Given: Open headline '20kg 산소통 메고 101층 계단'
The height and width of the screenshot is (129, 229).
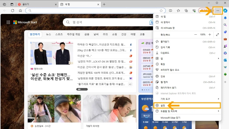Looking at the screenshot, I should [102, 50].
